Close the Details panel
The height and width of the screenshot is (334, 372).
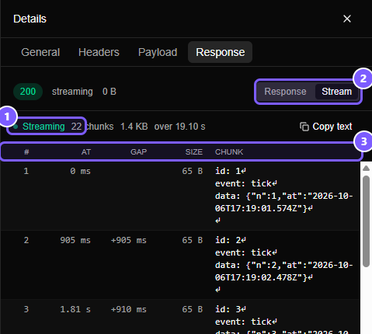click(x=347, y=19)
